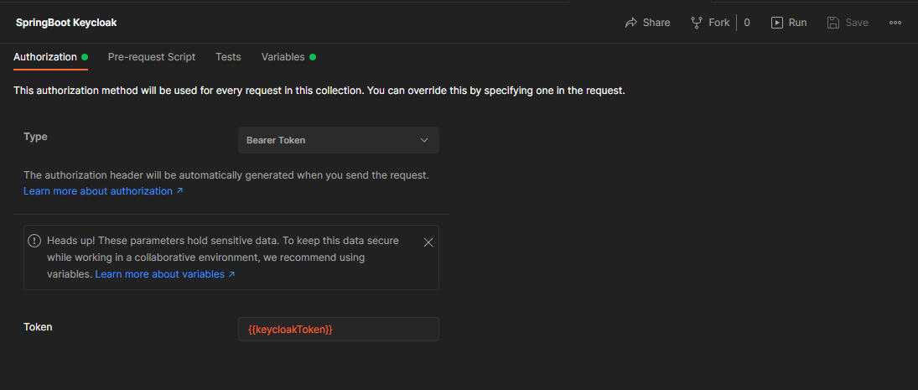Click the green dot beside Variables tab
This screenshot has height=390, width=918.
point(313,57)
